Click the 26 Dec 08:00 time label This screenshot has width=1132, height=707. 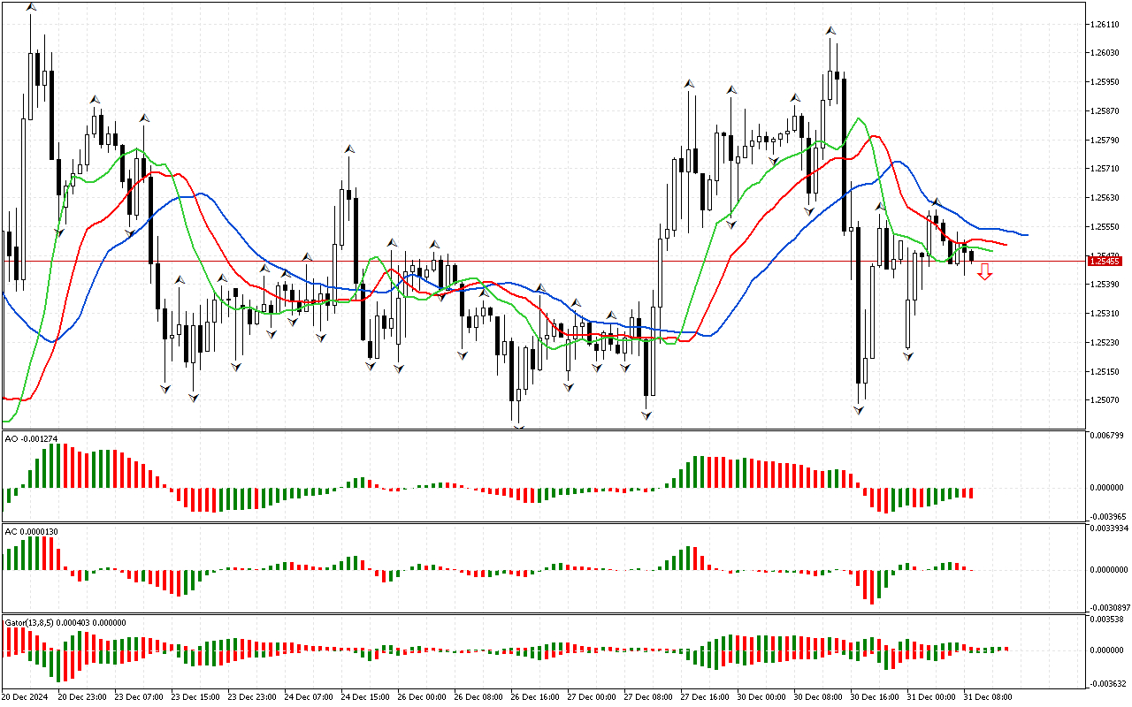[478, 697]
